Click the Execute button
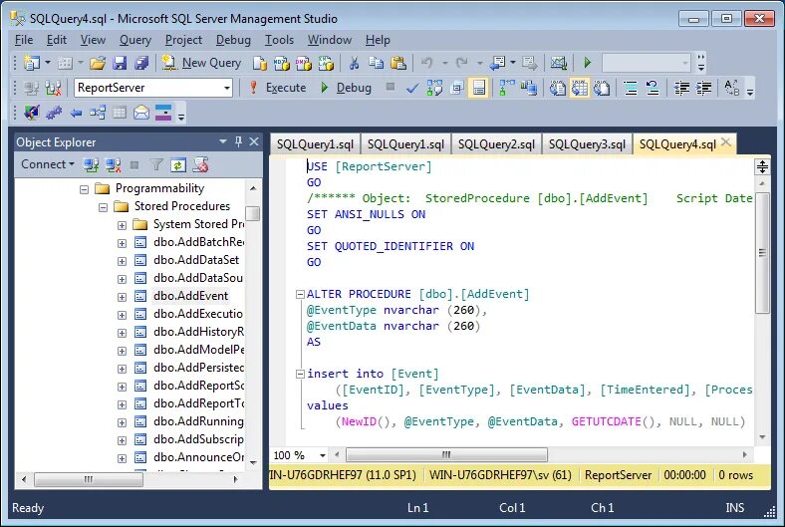The image size is (785, 527). point(277,88)
